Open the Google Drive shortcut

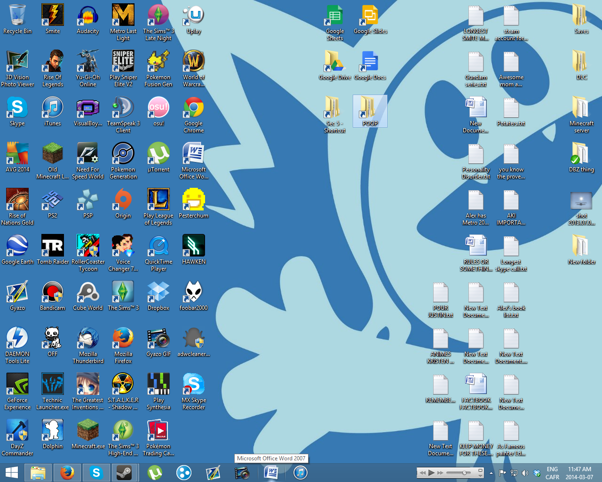pos(335,65)
